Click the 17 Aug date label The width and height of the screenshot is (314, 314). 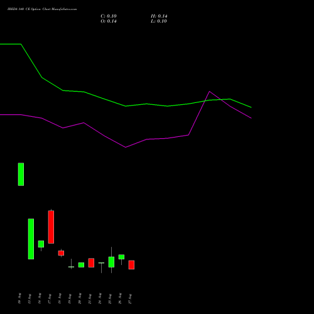point(50,298)
